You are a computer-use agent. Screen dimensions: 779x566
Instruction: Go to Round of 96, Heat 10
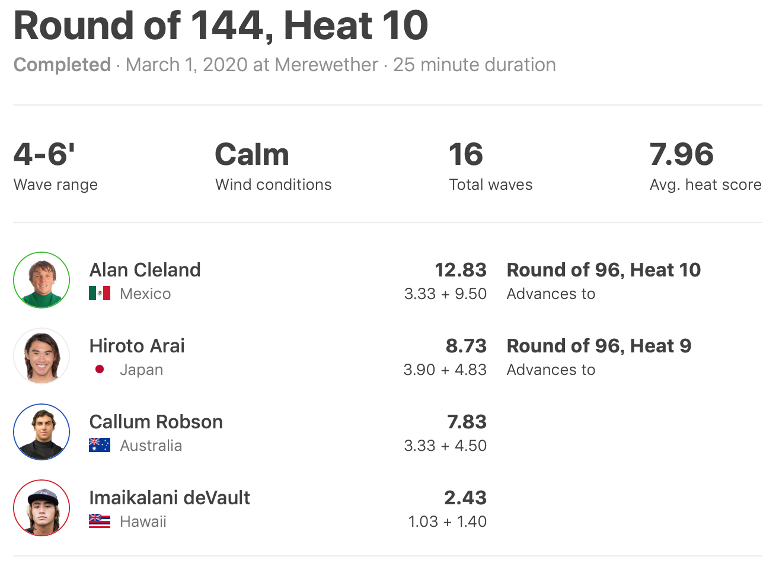[604, 270]
